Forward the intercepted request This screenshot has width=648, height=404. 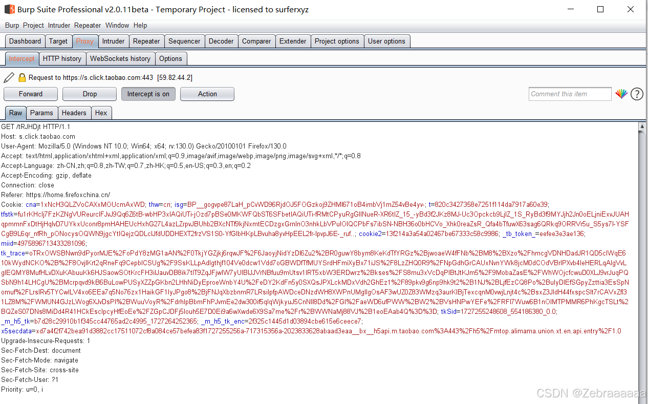tap(31, 94)
